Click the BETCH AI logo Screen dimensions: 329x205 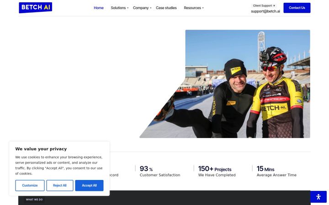click(x=36, y=8)
